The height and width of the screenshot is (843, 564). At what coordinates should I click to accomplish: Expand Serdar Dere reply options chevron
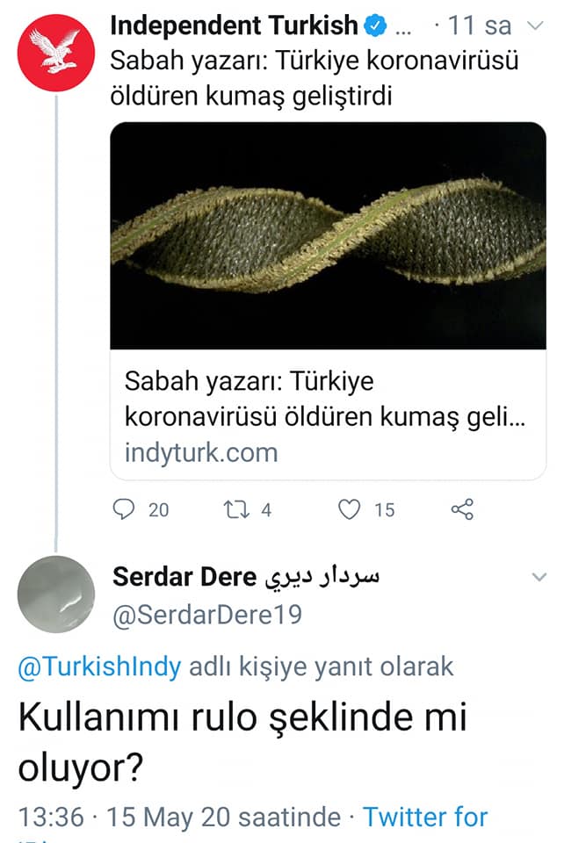pyautogui.click(x=539, y=577)
